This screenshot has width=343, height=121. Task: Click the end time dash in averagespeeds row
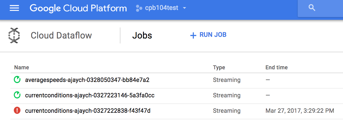(268, 80)
